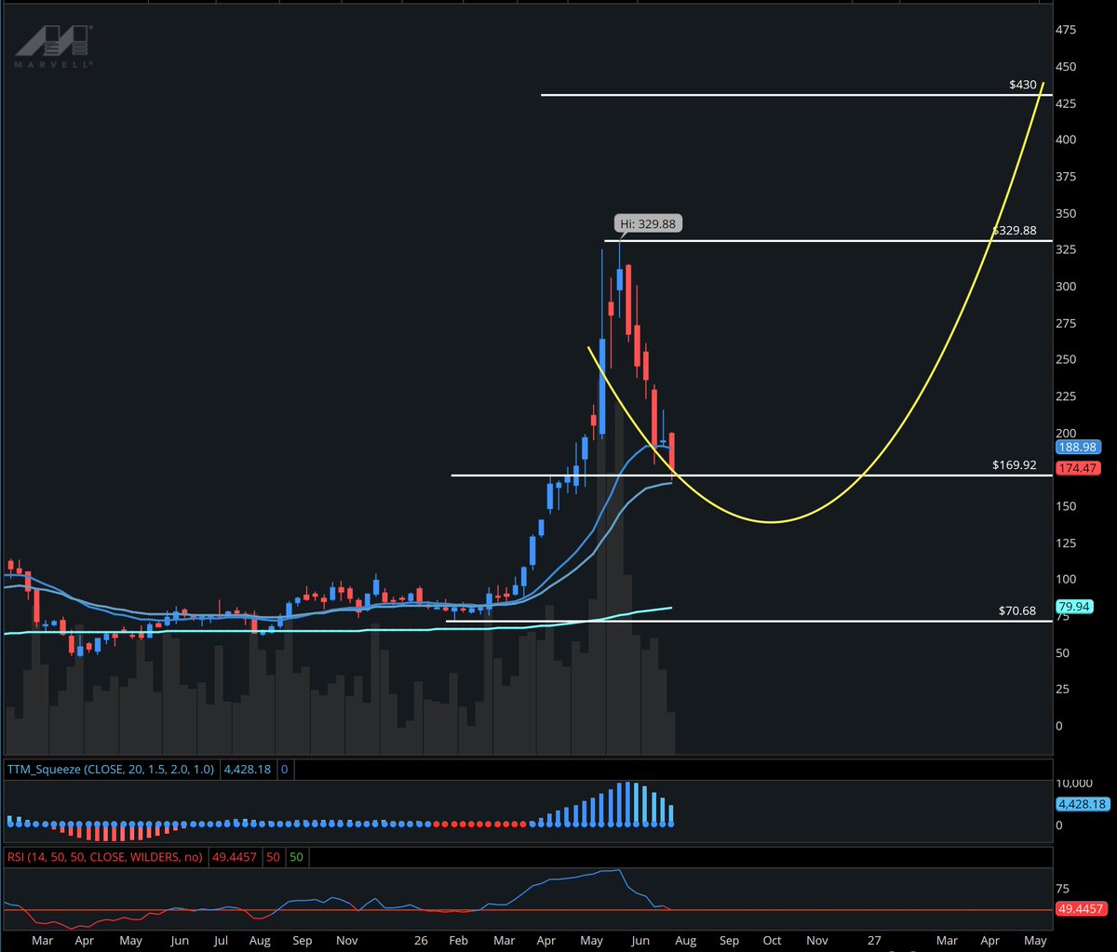Select the $430 target line label
1117x952 pixels.
click(1023, 85)
